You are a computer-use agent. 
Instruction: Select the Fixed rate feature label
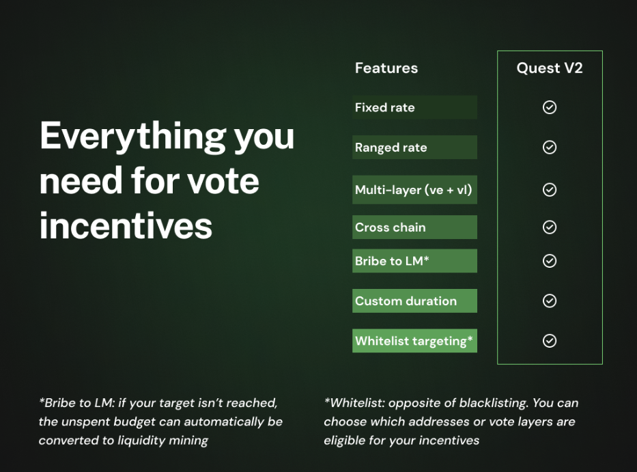pyautogui.click(x=414, y=107)
